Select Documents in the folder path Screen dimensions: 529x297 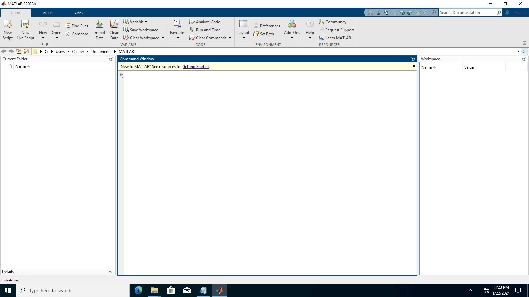[101, 52]
